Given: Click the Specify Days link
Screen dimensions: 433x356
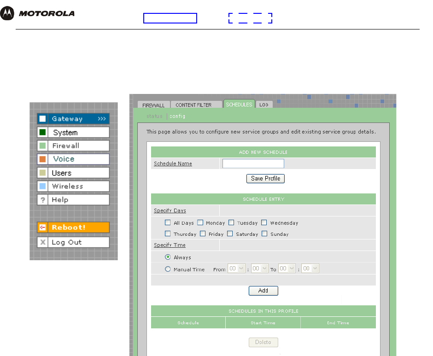Looking at the screenshot, I should click(x=170, y=210).
